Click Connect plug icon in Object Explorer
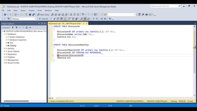This screenshot has width=197, height=111. [13, 27]
